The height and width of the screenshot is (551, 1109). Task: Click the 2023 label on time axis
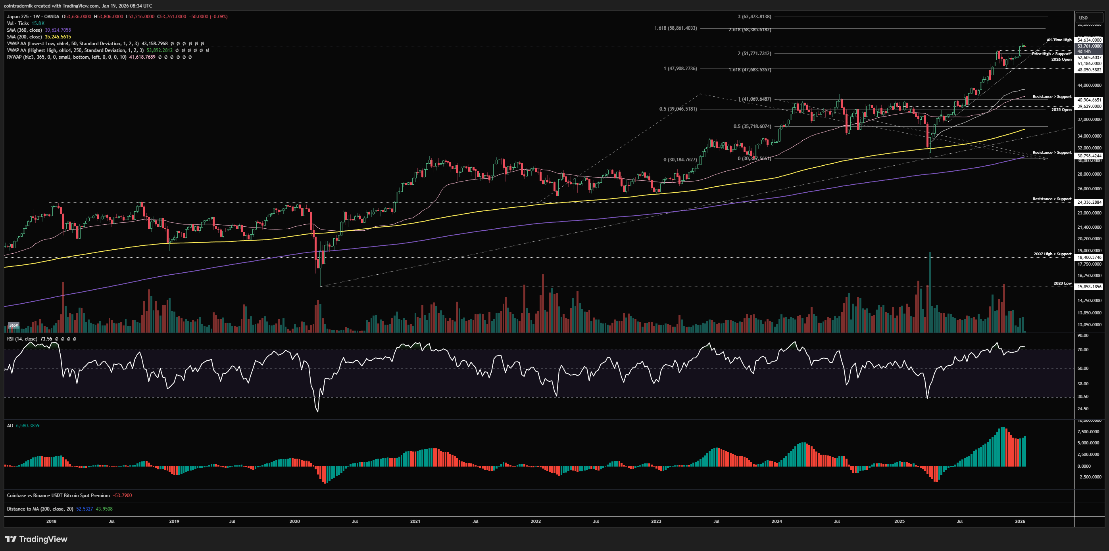[655, 521]
